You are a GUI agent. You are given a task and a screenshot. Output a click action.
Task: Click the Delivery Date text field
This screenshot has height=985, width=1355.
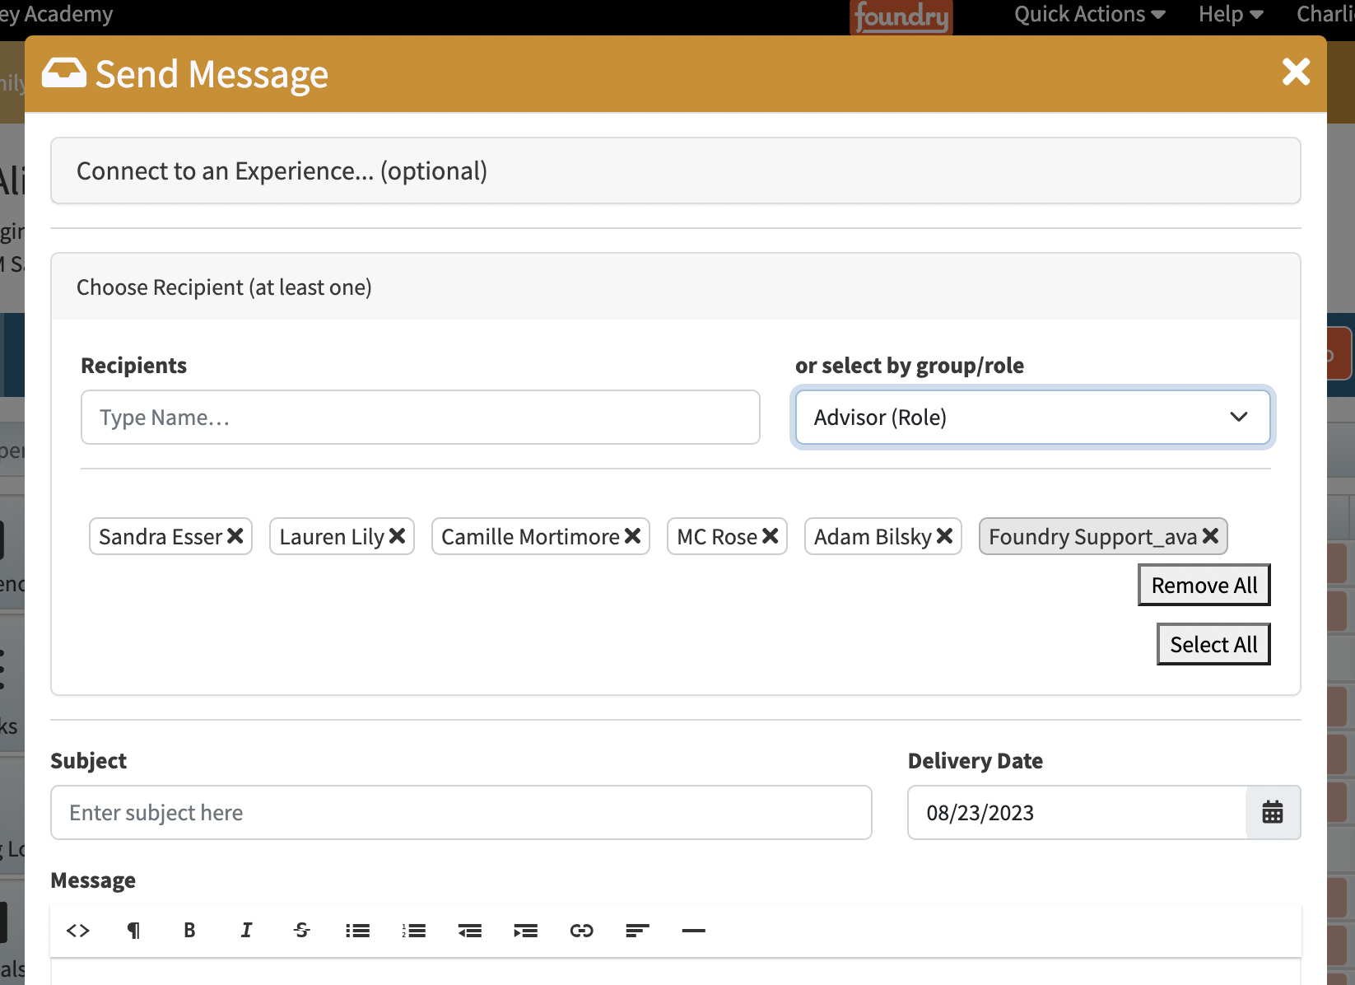point(1077,813)
